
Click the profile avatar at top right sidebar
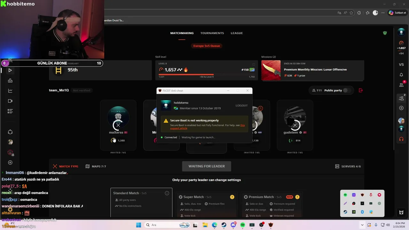(401, 32)
